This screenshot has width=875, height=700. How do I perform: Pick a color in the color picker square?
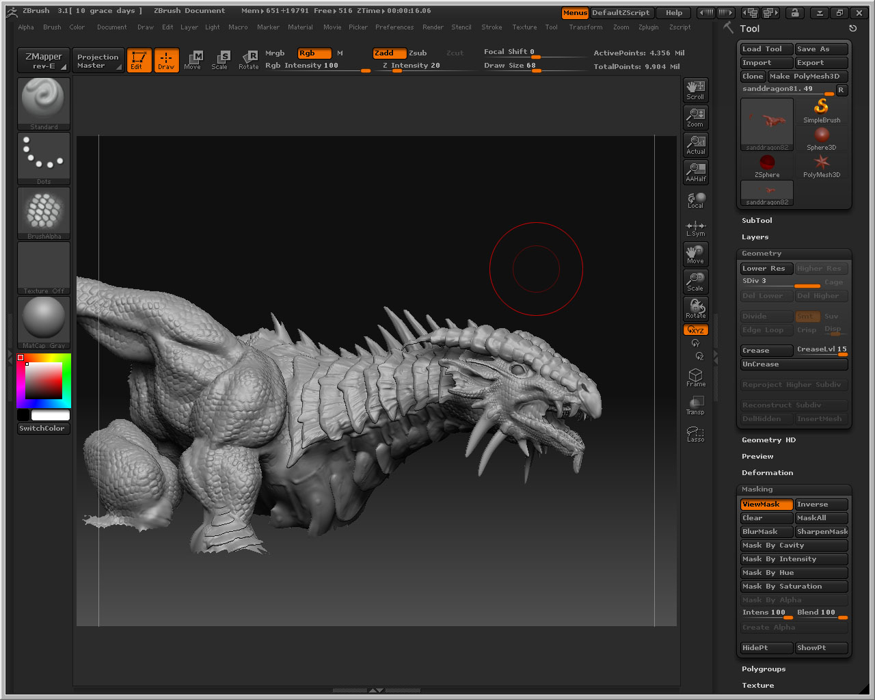click(44, 381)
